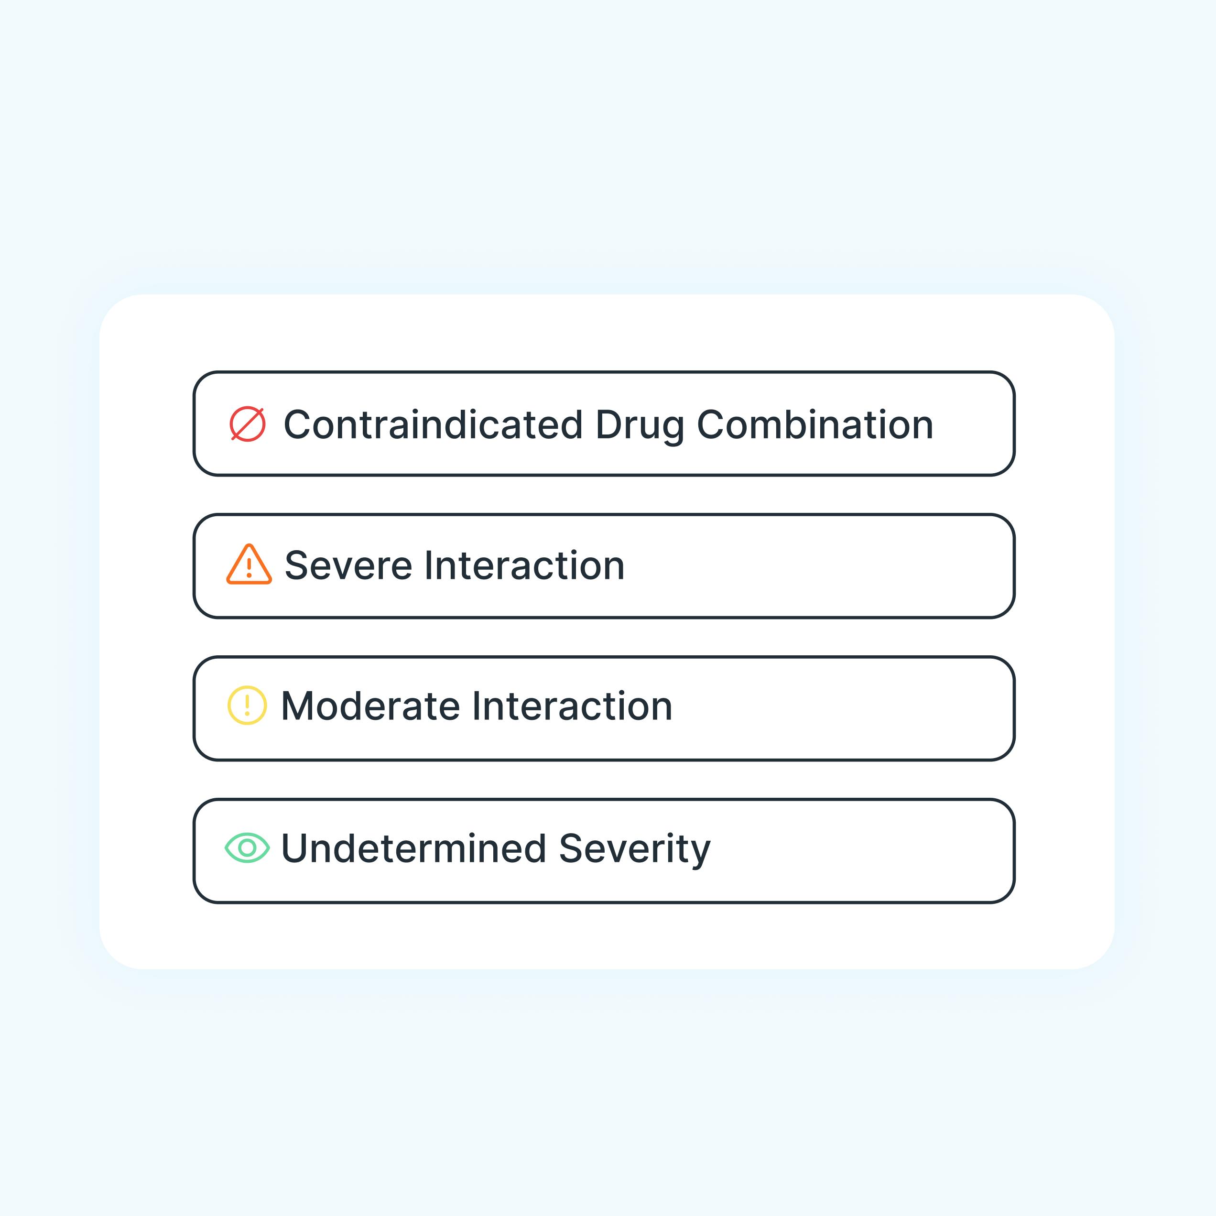Click the yellow exclamation circle icon
This screenshot has width=1216, height=1216.
tap(247, 705)
